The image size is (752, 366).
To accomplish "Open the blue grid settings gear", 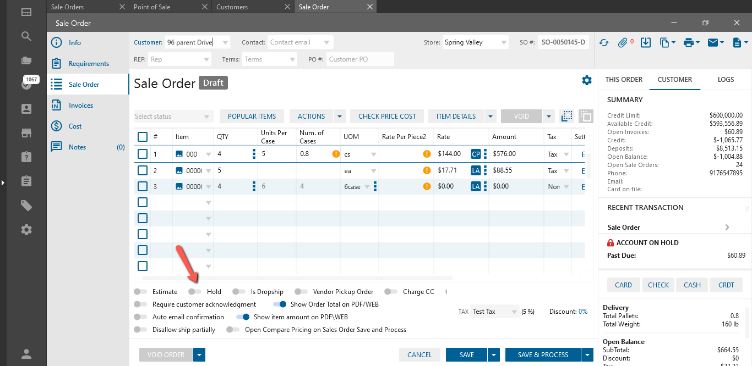I will coord(587,81).
